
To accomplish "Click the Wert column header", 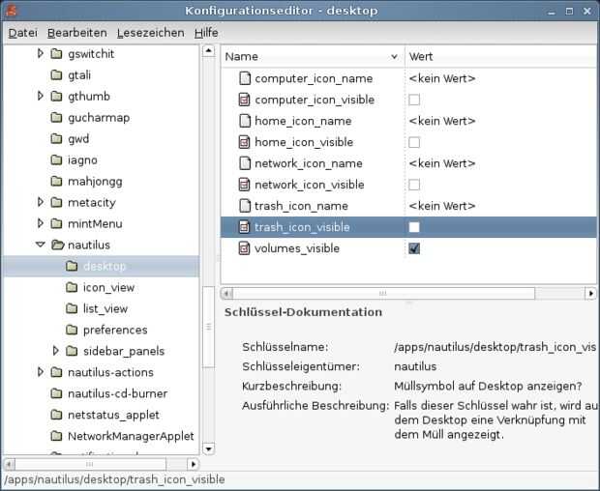I will [500, 57].
